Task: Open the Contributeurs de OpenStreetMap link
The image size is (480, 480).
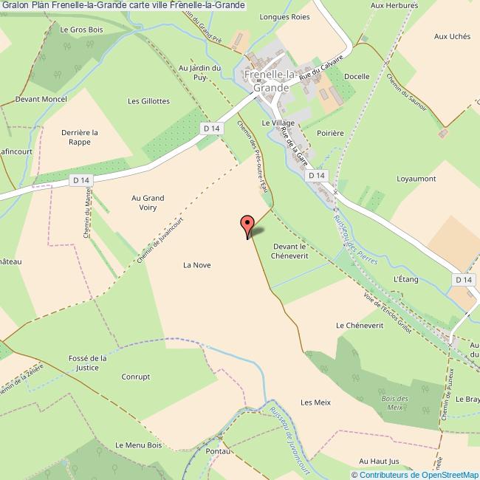Action: pos(419,475)
